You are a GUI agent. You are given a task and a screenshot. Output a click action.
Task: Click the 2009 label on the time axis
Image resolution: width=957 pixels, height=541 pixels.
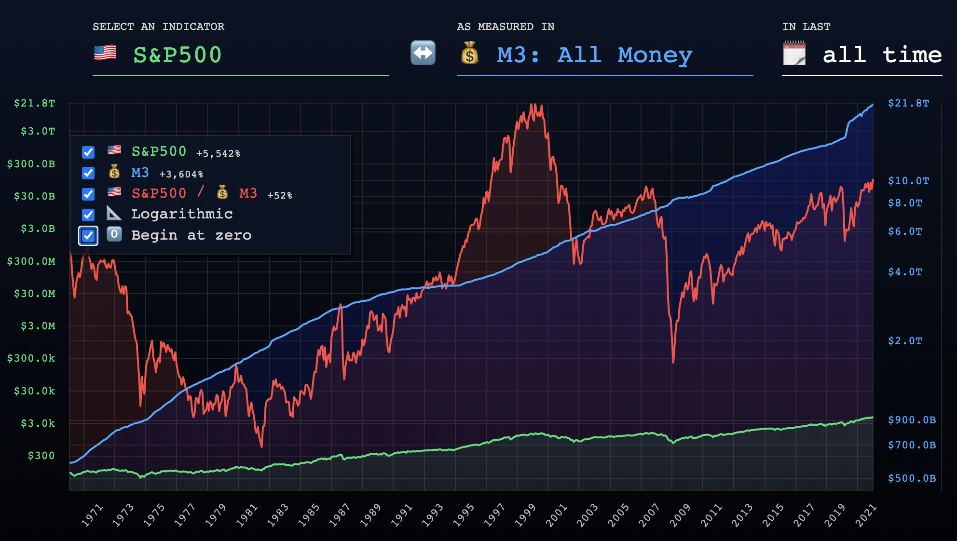point(680,514)
